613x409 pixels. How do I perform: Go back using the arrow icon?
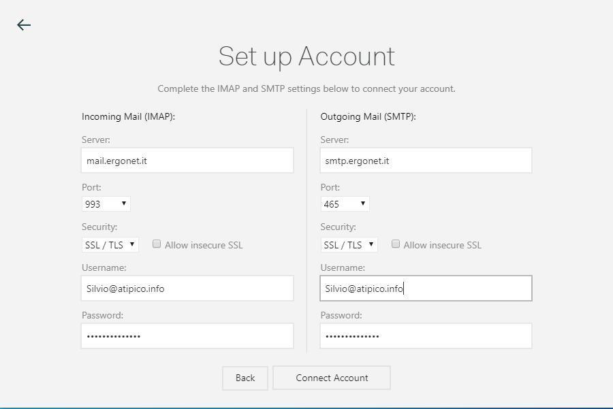24,25
